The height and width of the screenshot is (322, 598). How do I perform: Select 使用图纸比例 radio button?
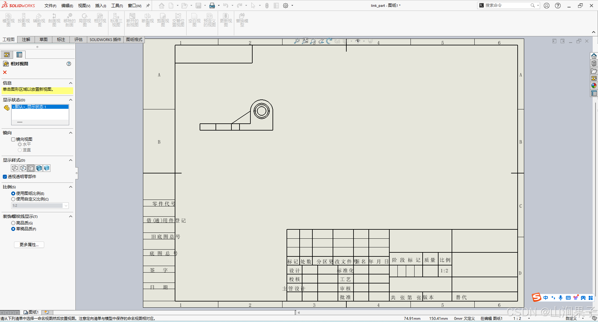(13, 194)
